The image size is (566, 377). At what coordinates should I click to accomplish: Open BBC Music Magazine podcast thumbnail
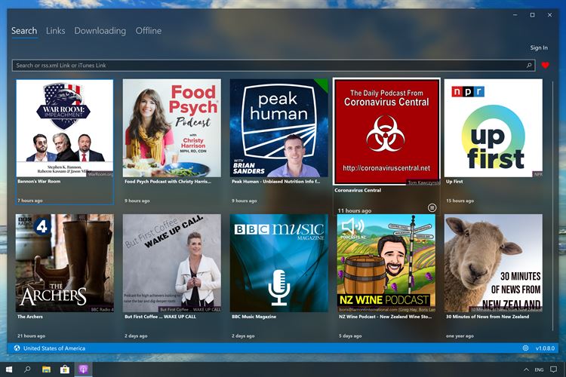(x=279, y=263)
